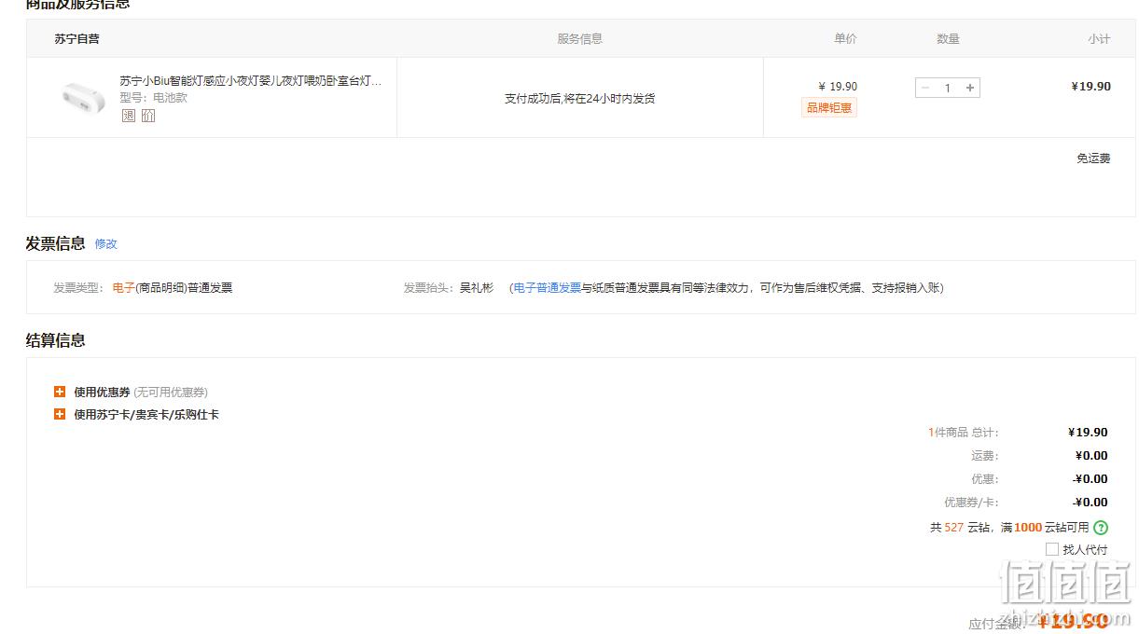This screenshot has width=1139, height=634.
Task: Click the green help icon beside 云钻可用
Action: pyautogui.click(x=1101, y=528)
